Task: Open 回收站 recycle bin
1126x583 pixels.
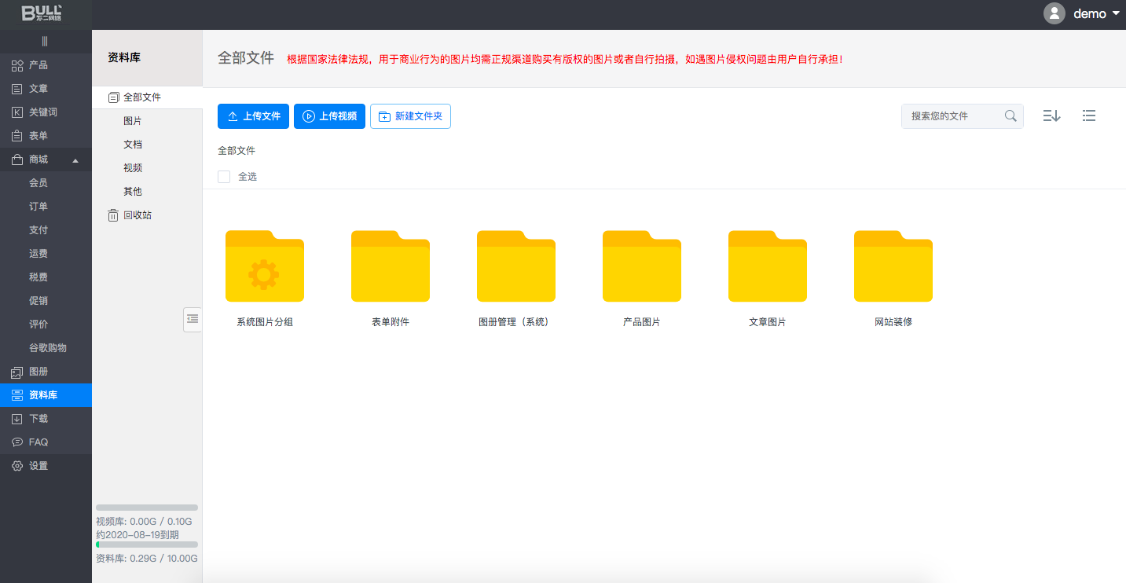Action: coord(137,215)
